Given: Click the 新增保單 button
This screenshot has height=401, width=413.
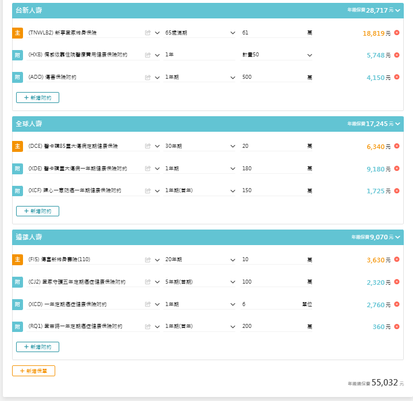Looking at the screenshot, I should [x=33, y=371].
